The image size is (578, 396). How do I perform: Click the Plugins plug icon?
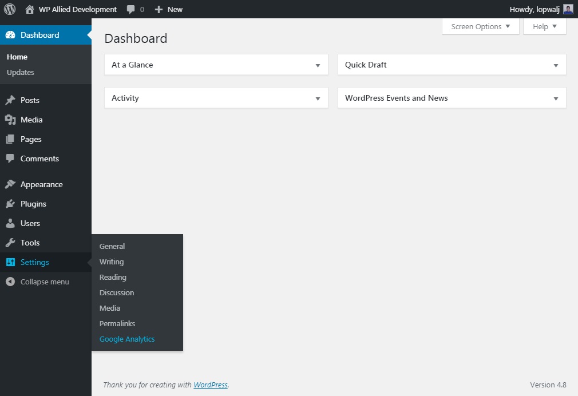pyautogui.click(x=10, y=204)
